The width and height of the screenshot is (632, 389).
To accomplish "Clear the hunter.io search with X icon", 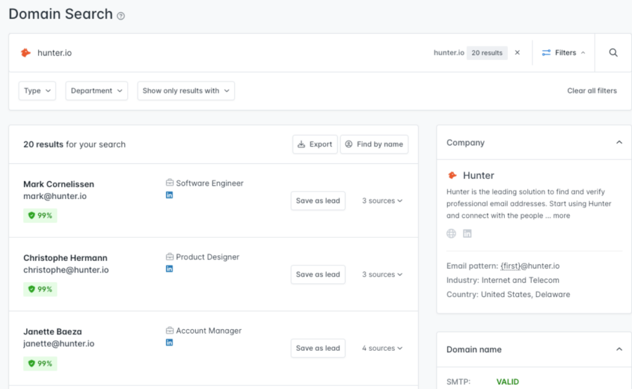I will pos(517,52).
